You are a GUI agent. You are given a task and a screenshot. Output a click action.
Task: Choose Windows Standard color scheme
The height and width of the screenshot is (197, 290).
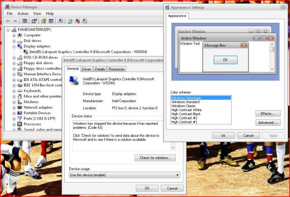point(201,102)
